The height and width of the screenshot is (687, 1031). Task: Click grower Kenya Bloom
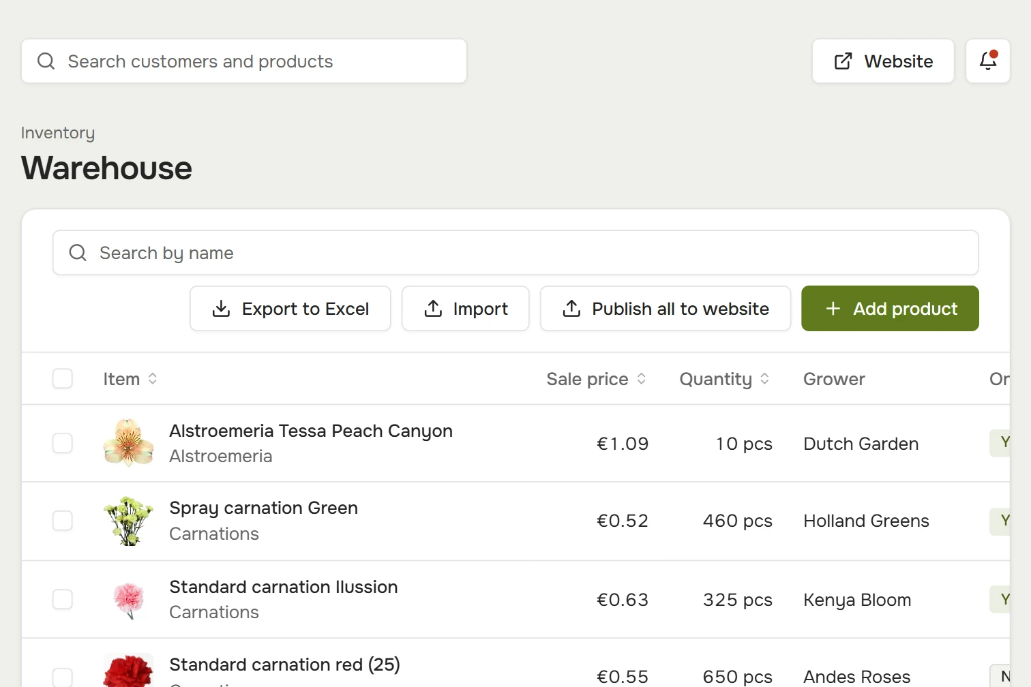point(857,600)
